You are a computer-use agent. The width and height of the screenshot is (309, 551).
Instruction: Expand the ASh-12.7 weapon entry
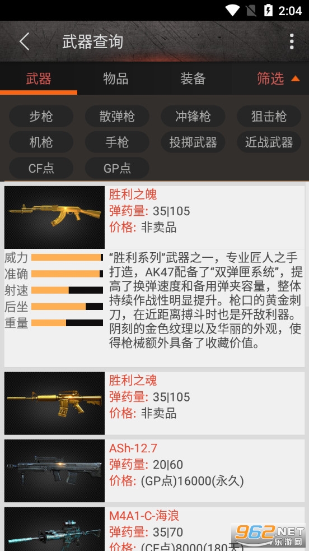(x=154, y=471)
